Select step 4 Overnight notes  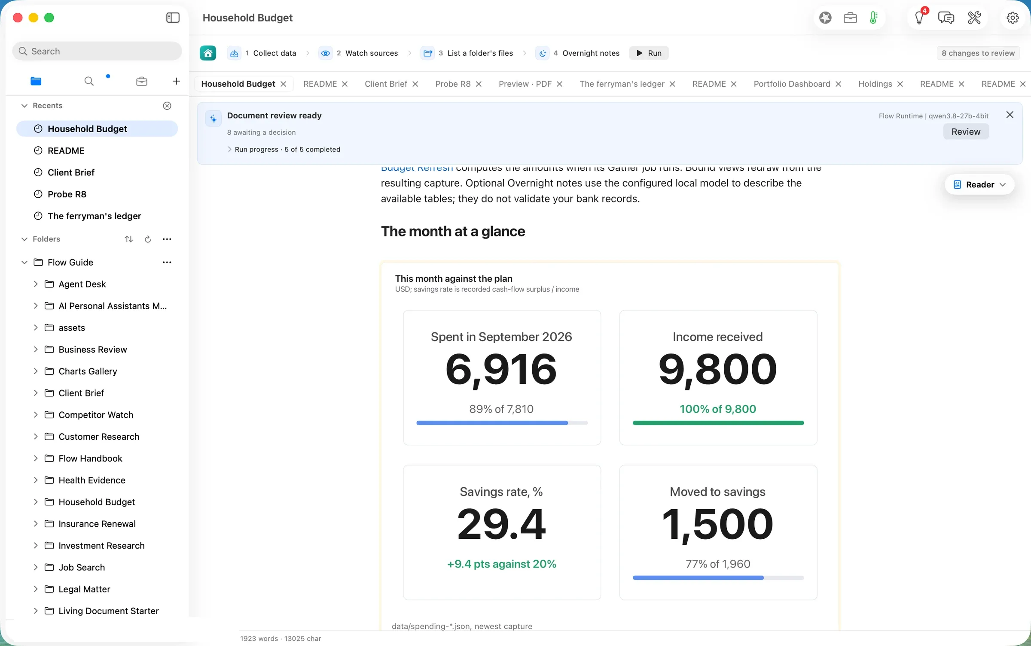[x=578, y=53]
